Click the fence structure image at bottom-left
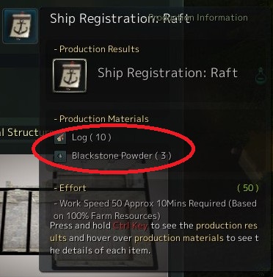The image size is (273, 277). (x=20, y=212)
